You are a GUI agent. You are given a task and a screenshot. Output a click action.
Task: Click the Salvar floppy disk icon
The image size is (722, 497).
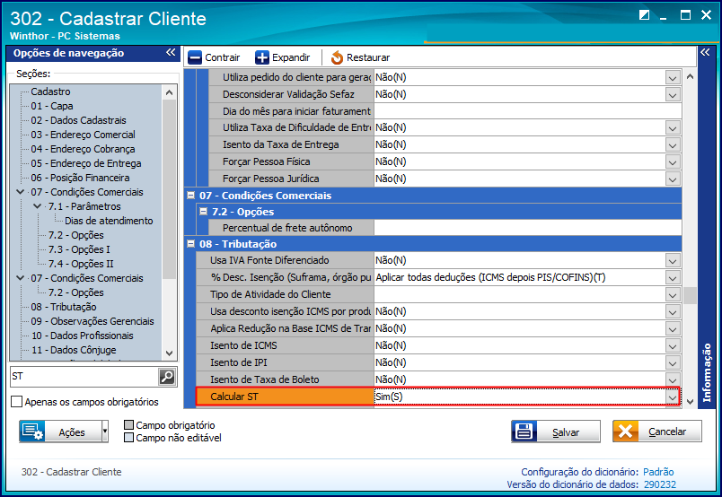[524, 432]
